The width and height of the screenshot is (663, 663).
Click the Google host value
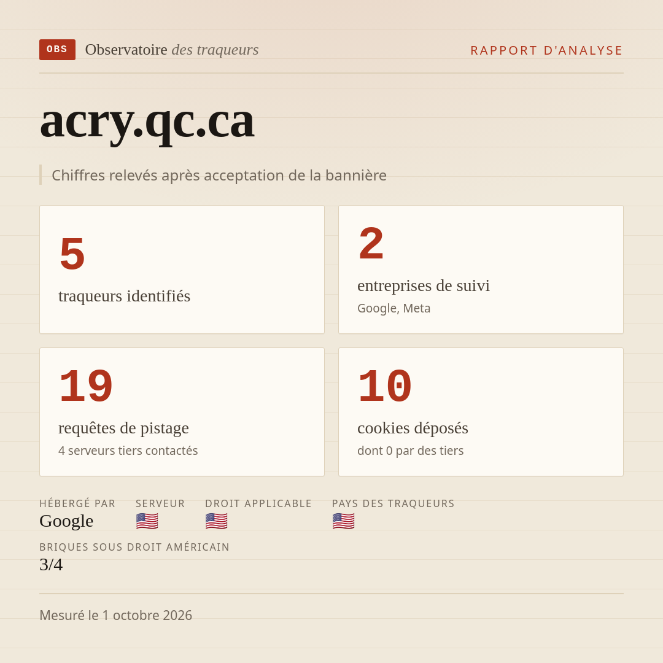[66, 521]
